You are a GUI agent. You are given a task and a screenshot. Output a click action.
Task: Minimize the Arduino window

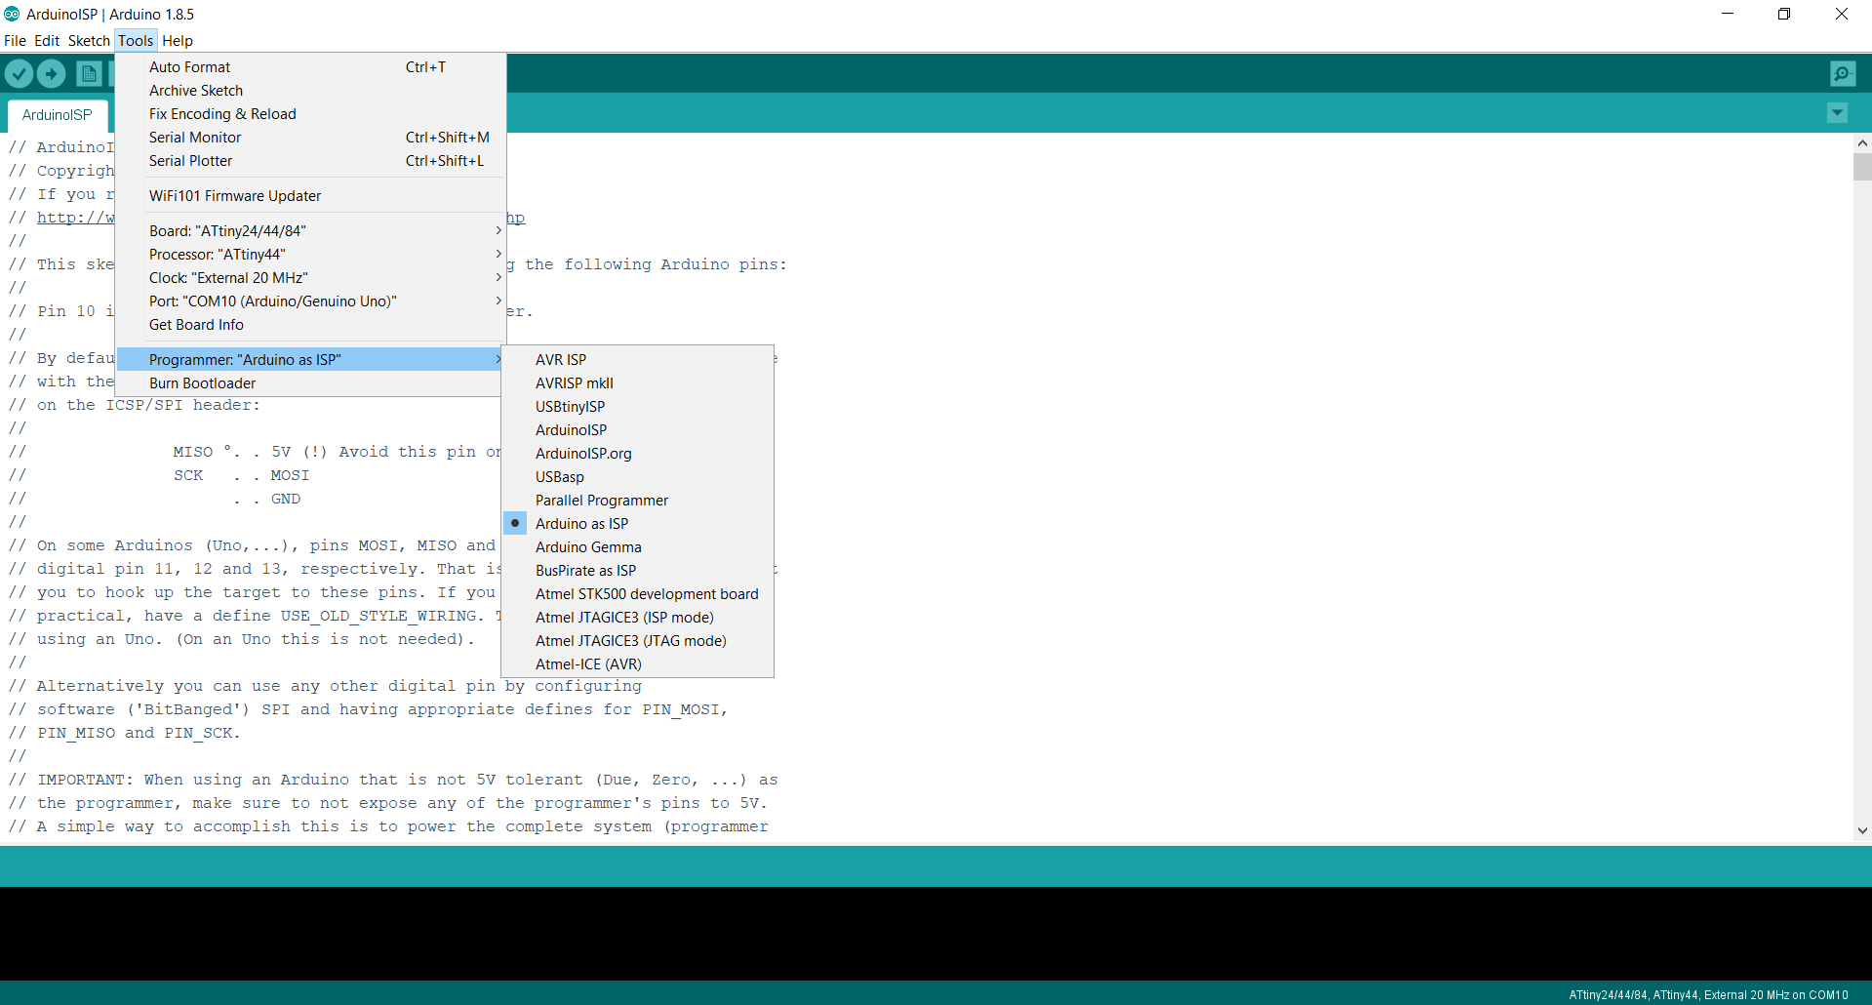click(x=1728, y=14)
